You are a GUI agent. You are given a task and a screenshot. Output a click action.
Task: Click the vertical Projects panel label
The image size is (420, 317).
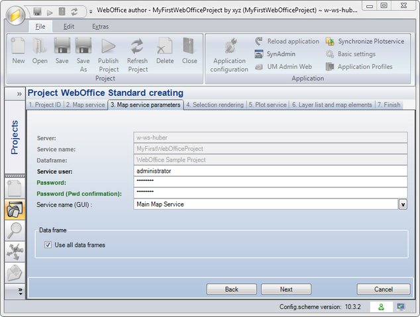15,137
